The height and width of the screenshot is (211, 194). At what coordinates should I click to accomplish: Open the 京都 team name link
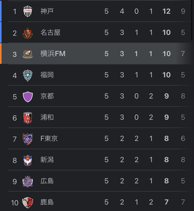[47, 96]
